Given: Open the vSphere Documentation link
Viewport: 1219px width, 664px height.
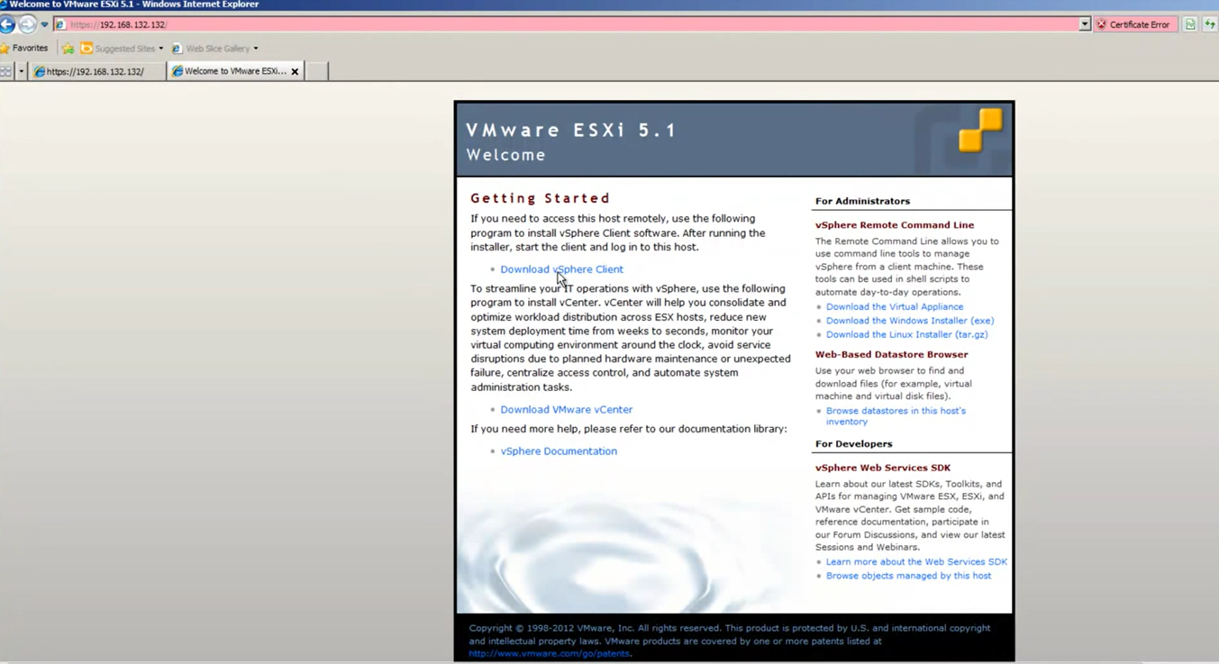Looking at the screenshot, I should pyautogui.click(x=559, y=451).
